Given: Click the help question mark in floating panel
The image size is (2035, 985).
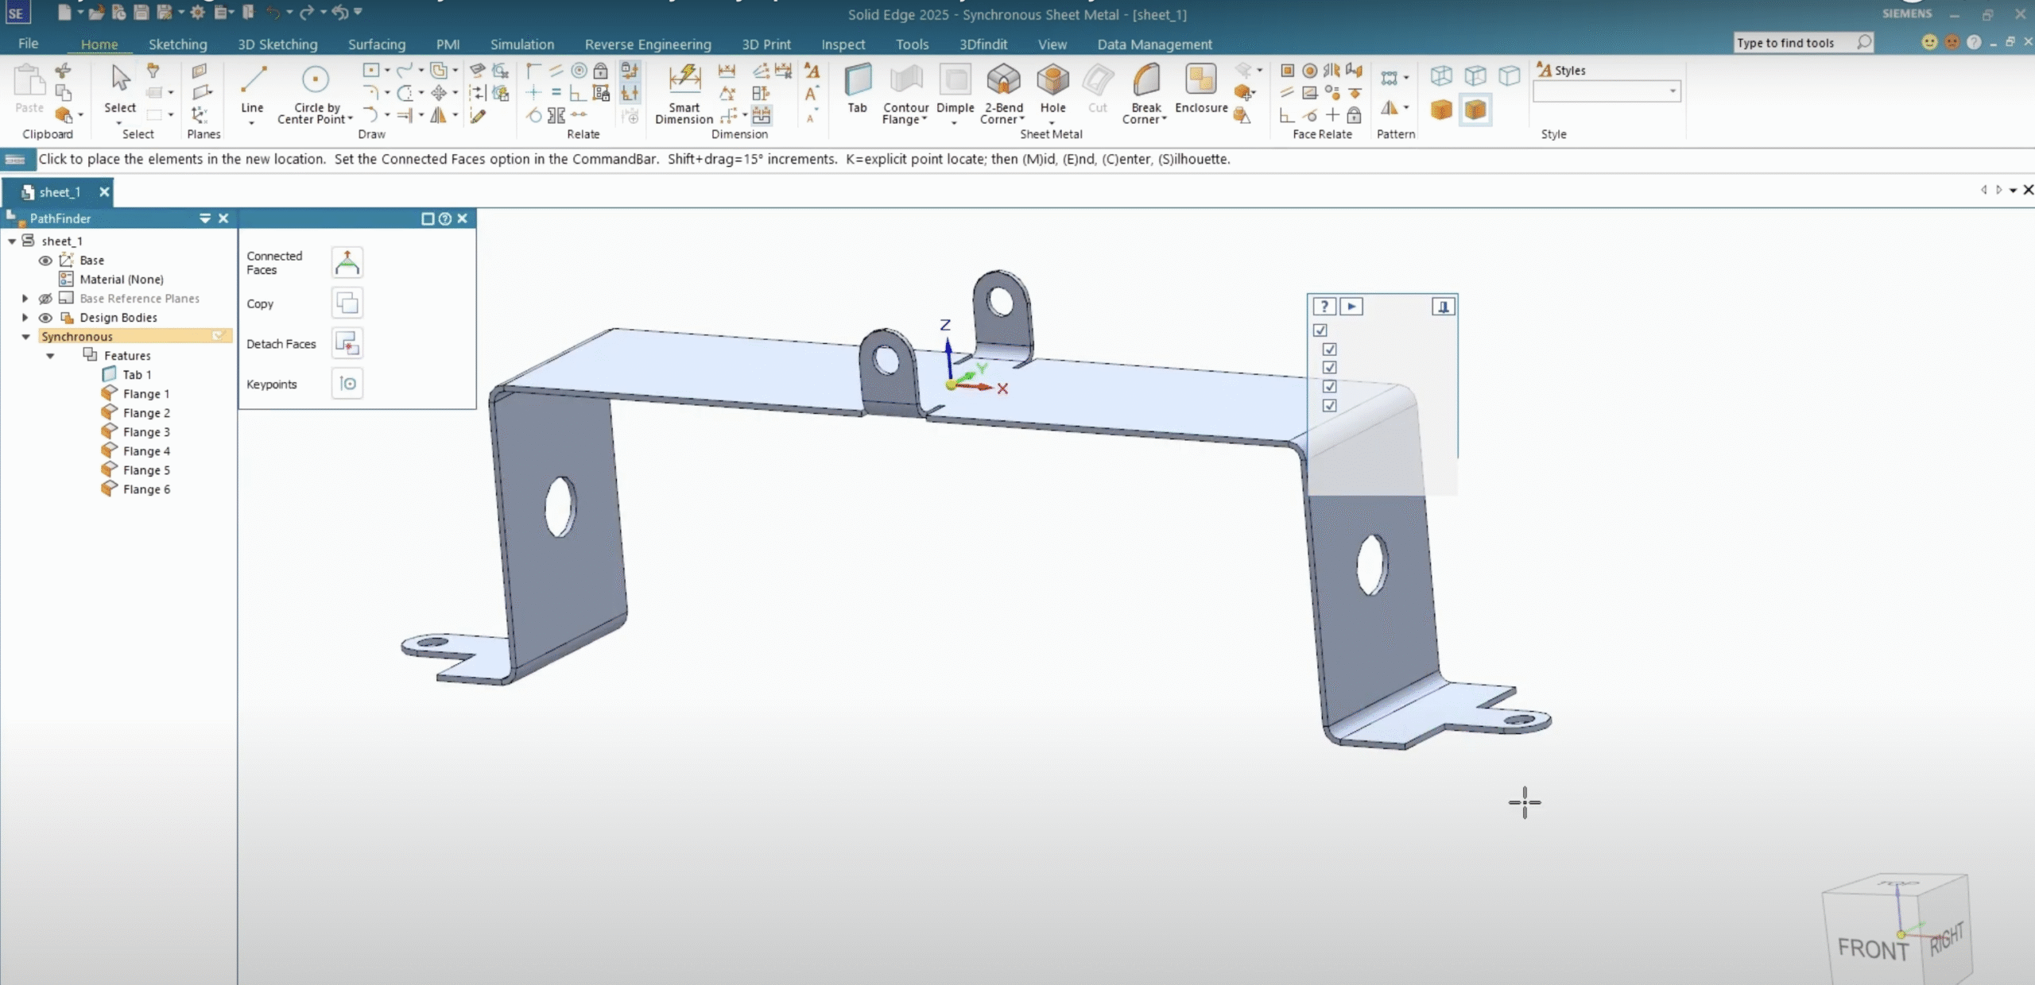Looking at the screenshot, I should click(1324, 307).
